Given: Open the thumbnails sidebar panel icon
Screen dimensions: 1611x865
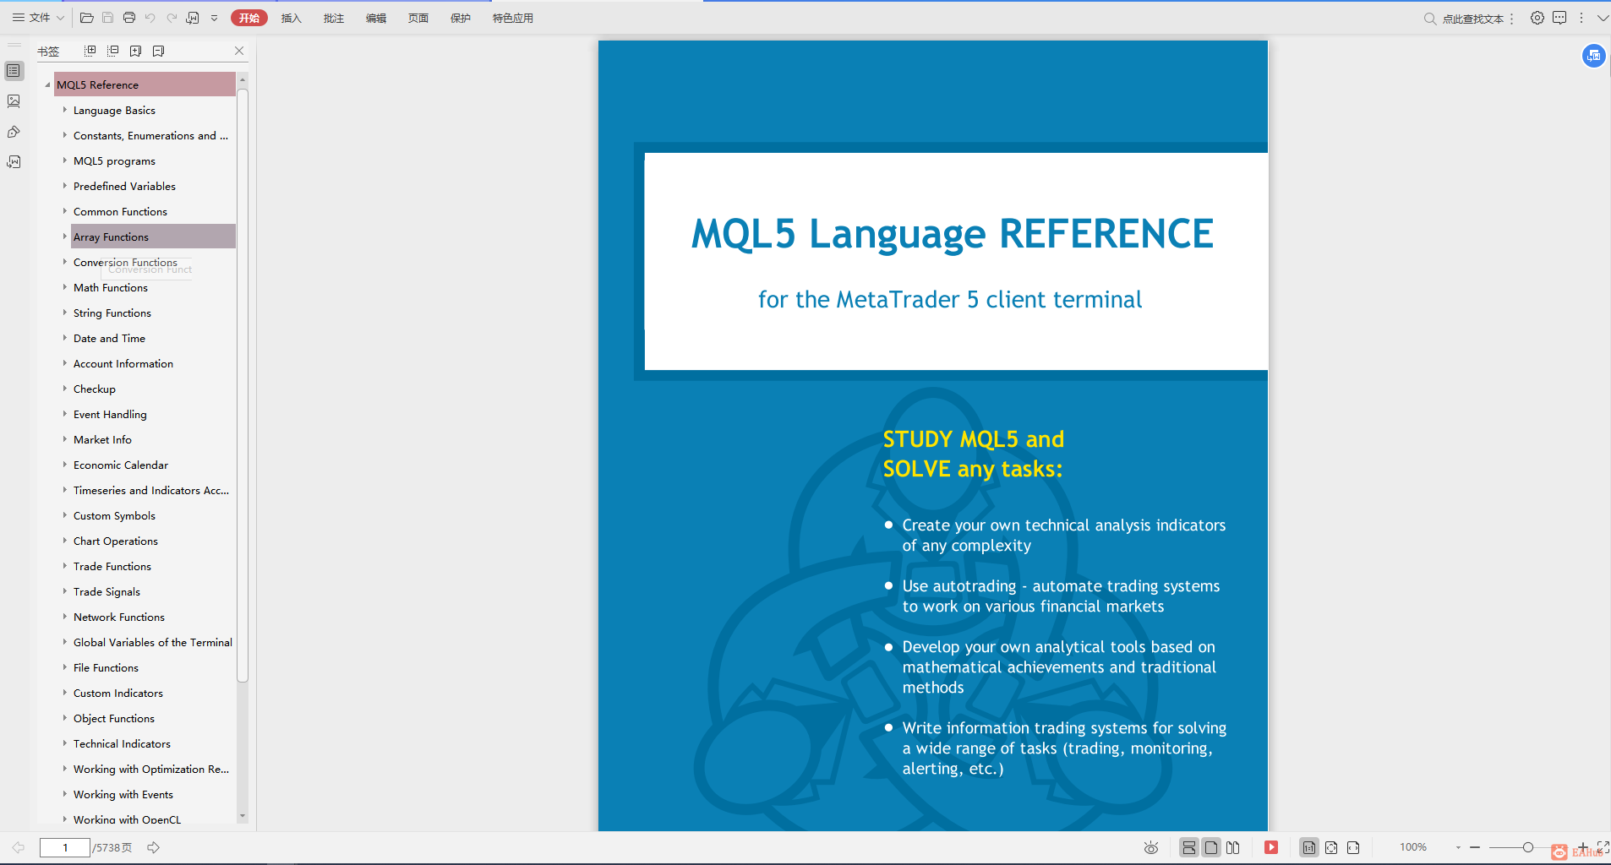Looking at the screenshot, I should pos(14,101).
